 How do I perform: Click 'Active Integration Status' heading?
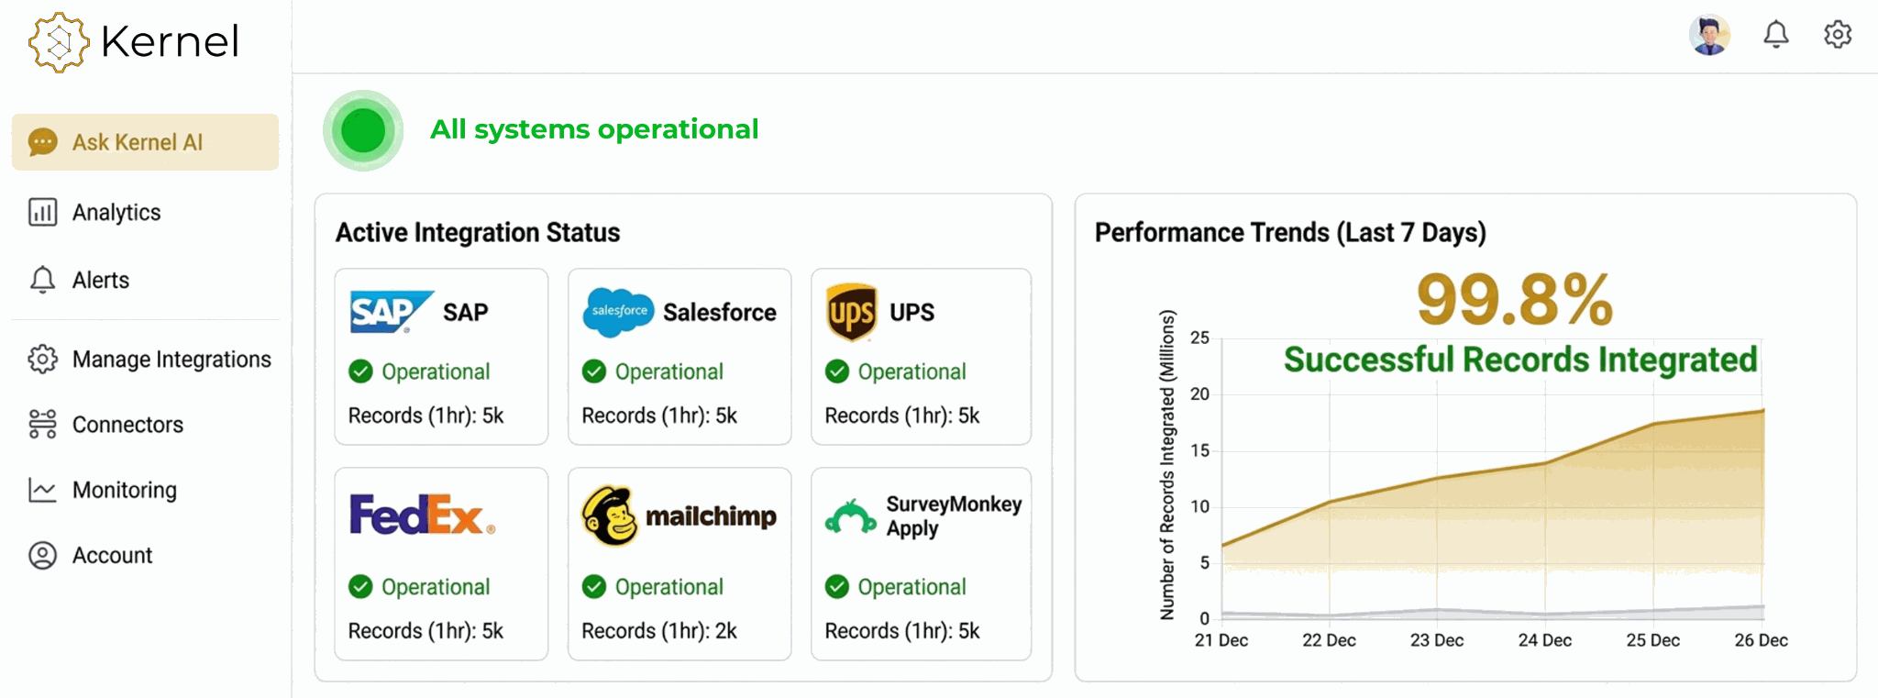coord(478,233)
